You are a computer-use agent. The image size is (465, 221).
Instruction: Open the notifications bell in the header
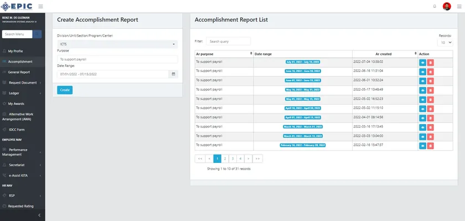pyautogui.click(x=435, y=6)
